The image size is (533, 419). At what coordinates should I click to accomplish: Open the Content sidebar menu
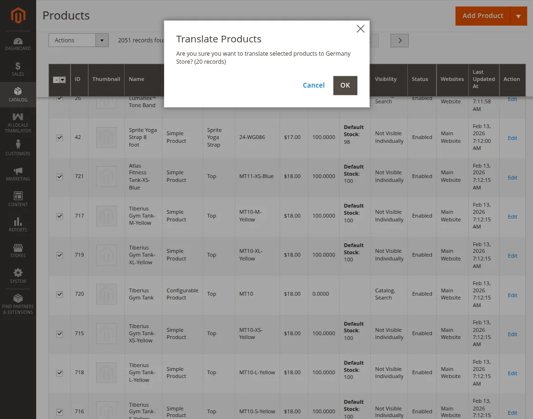tap(18, 199)
